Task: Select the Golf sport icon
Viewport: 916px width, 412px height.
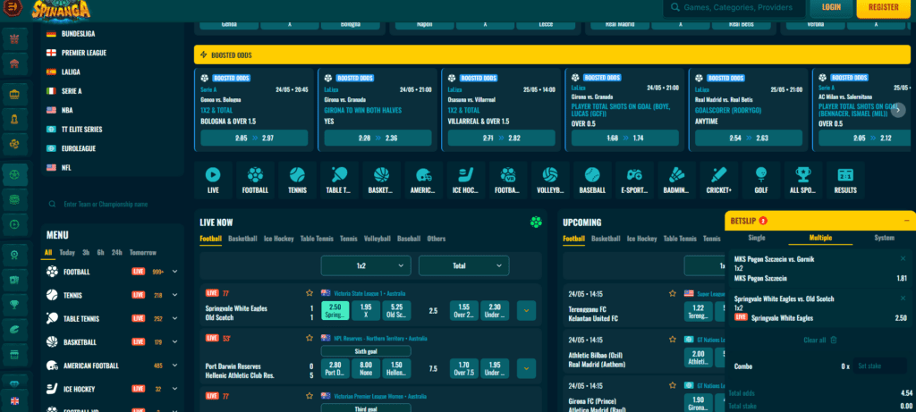Action: (x=760, y=180)
